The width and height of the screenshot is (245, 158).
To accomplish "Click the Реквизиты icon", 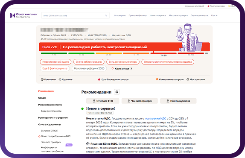I will 42,79.
